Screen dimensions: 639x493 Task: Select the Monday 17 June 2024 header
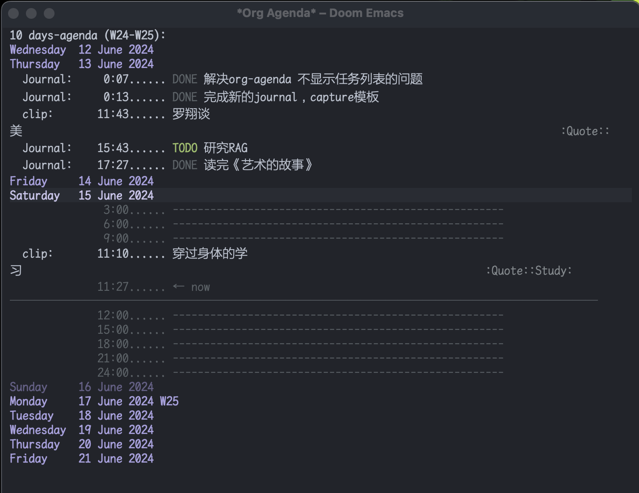(x=81, y=401)
